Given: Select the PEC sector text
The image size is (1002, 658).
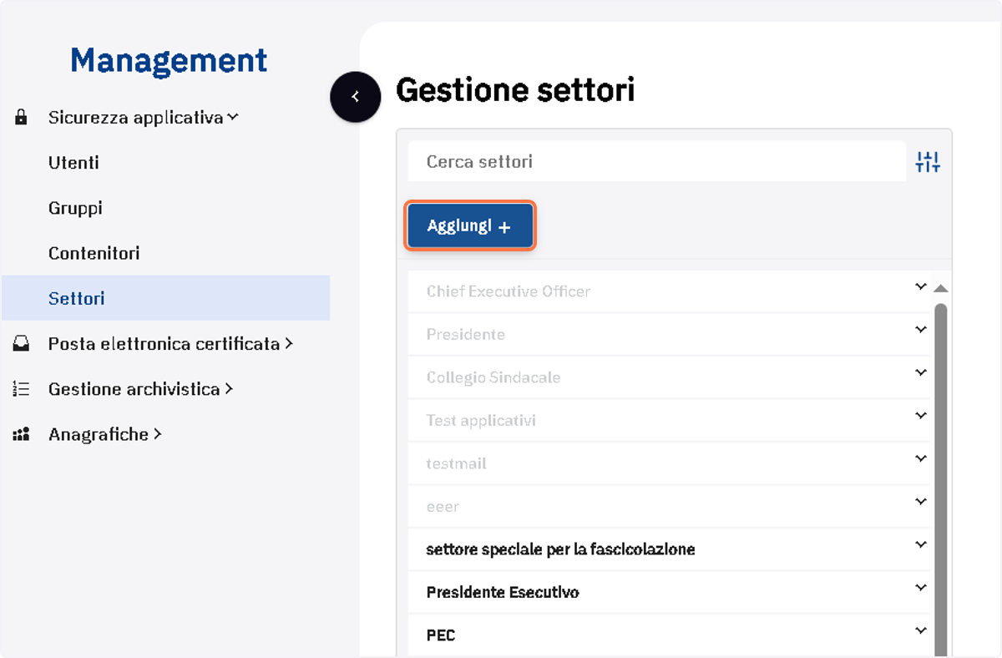Looking at the screenshot, I should pyautogui.click(x=440, y=635).
